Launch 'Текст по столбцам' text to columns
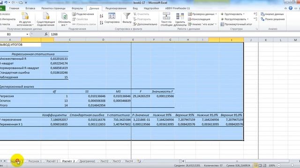 click(166, 19)
